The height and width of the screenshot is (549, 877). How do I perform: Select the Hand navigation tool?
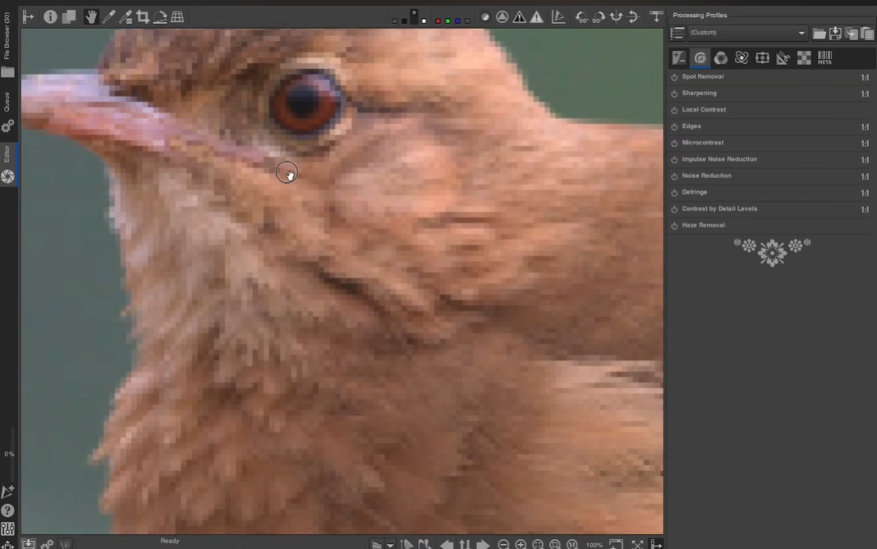(x=90, y=16)
